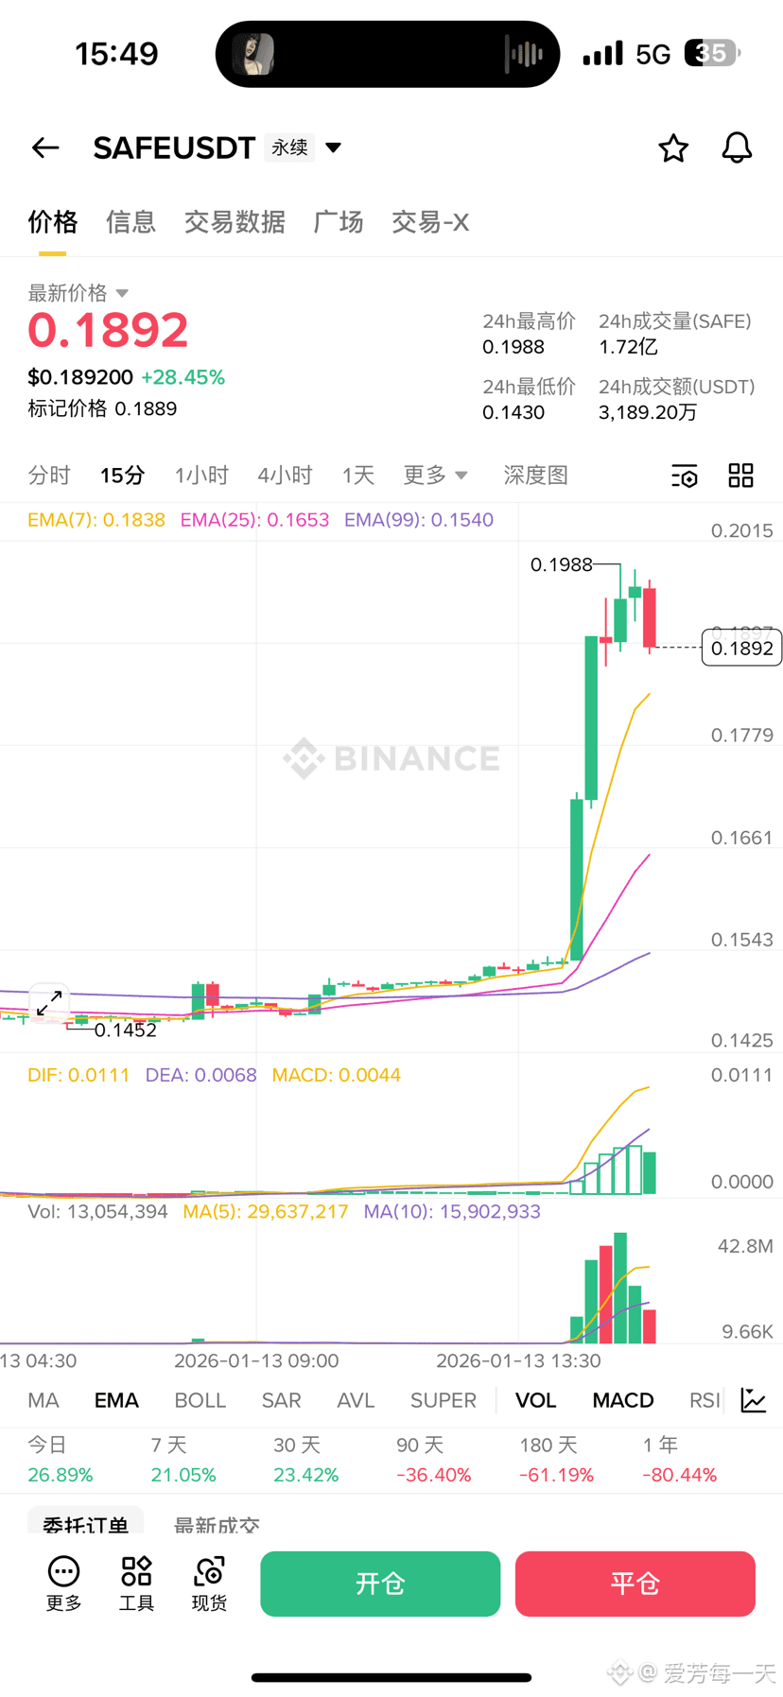Select the 分时 timeframe
This screenshot has width=783, height=1697.
pos(49,476)
